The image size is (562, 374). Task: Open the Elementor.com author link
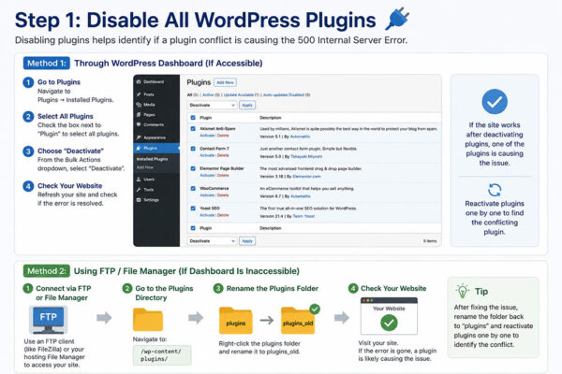coord(306,177)
